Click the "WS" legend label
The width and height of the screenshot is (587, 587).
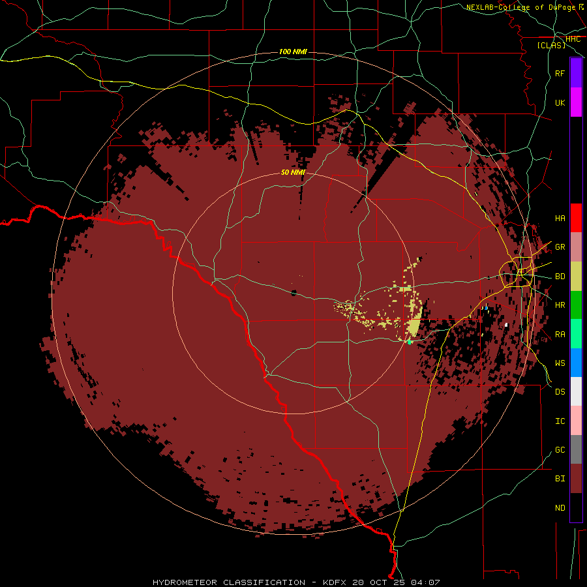coord(560,363)
